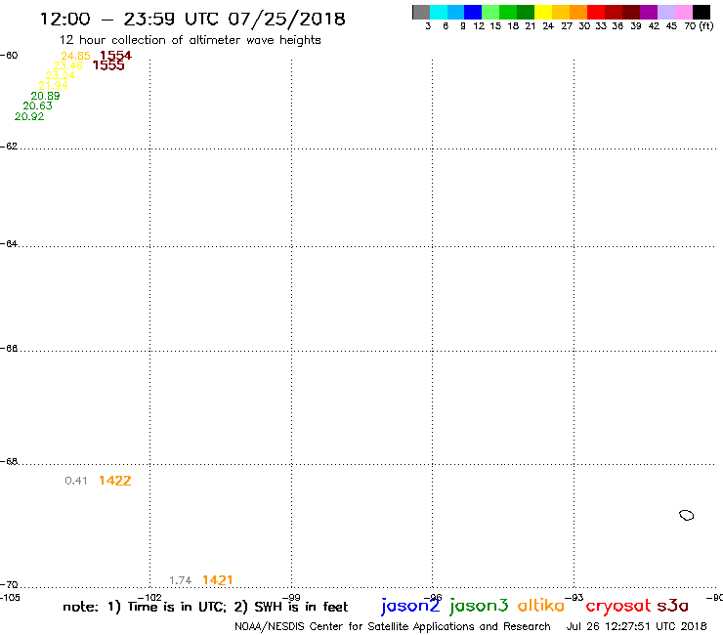Pick the pure blue legend swatch

[473, 12]
